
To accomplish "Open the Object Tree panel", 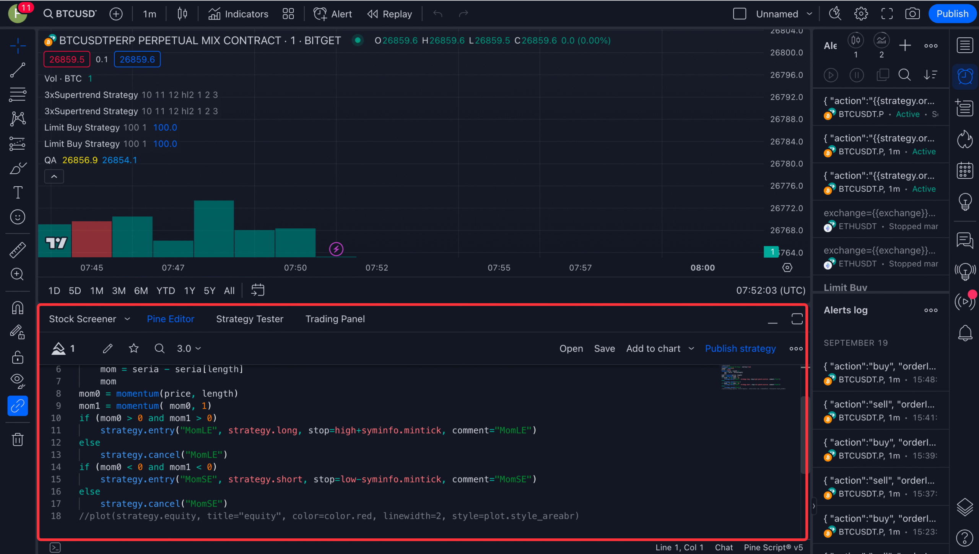I will click(965, 508).
